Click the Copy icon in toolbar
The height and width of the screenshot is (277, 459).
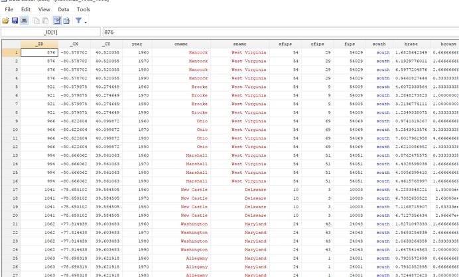36,20
